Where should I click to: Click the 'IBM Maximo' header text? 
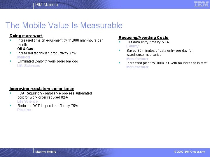(x=47, y=5)
